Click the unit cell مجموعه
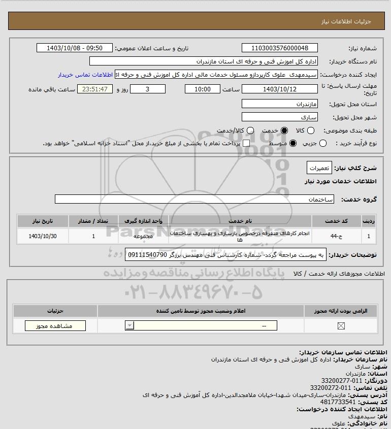Screen dimensions: 391x429 [x=143, y=236]
